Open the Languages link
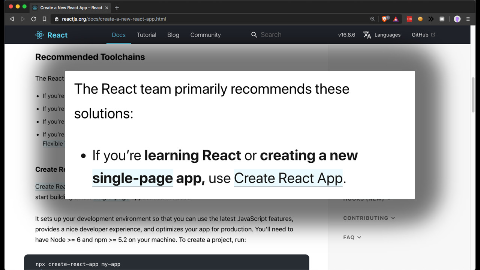480x270 pixels. [387, 35]
